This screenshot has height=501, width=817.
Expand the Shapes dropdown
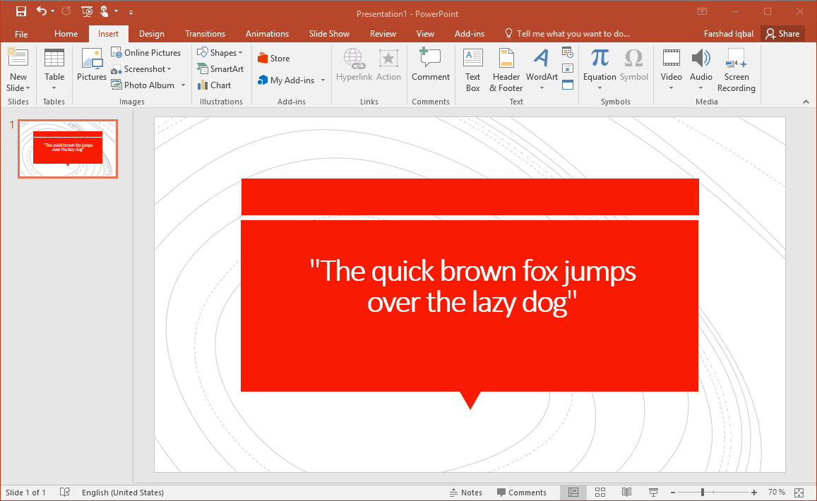220,53
